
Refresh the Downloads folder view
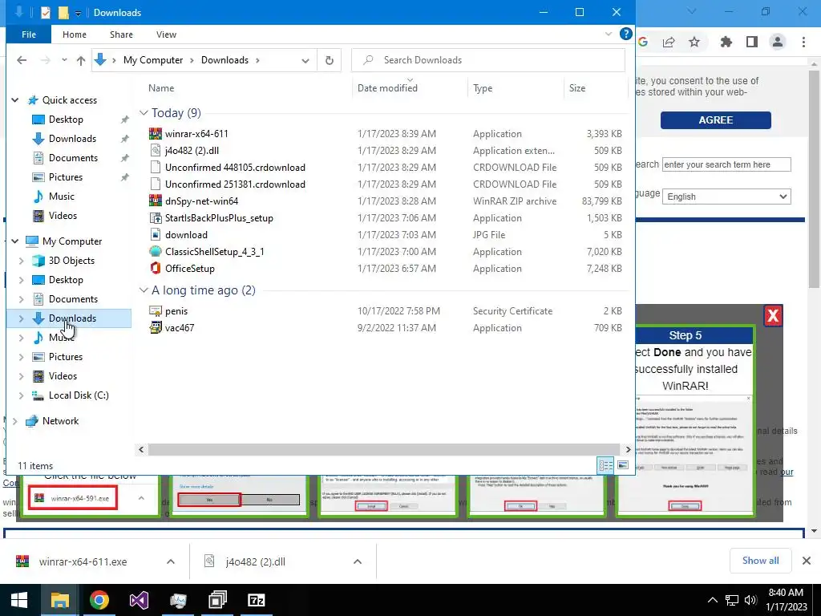[330, 60]
